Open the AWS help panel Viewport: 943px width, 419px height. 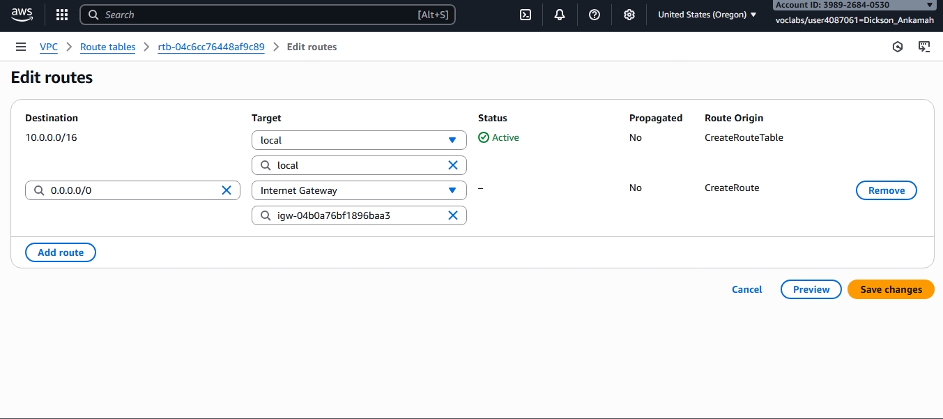pos(595,14)
